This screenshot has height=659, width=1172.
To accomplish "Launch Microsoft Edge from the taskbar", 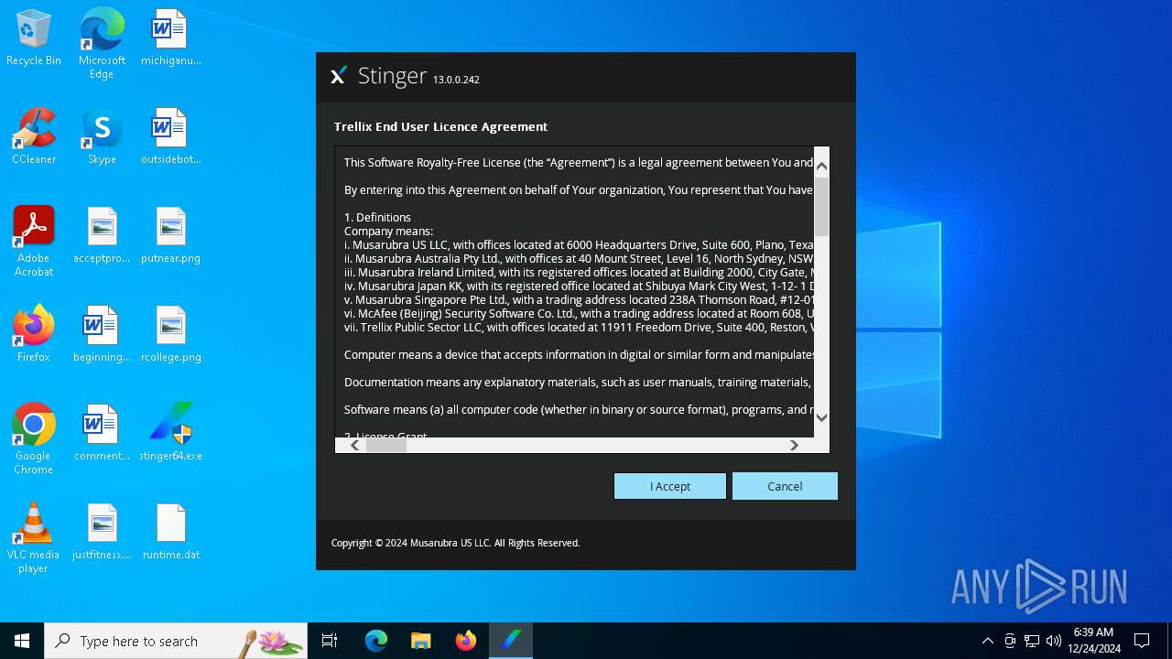I will pyautogui.click(x=376, y=641).
